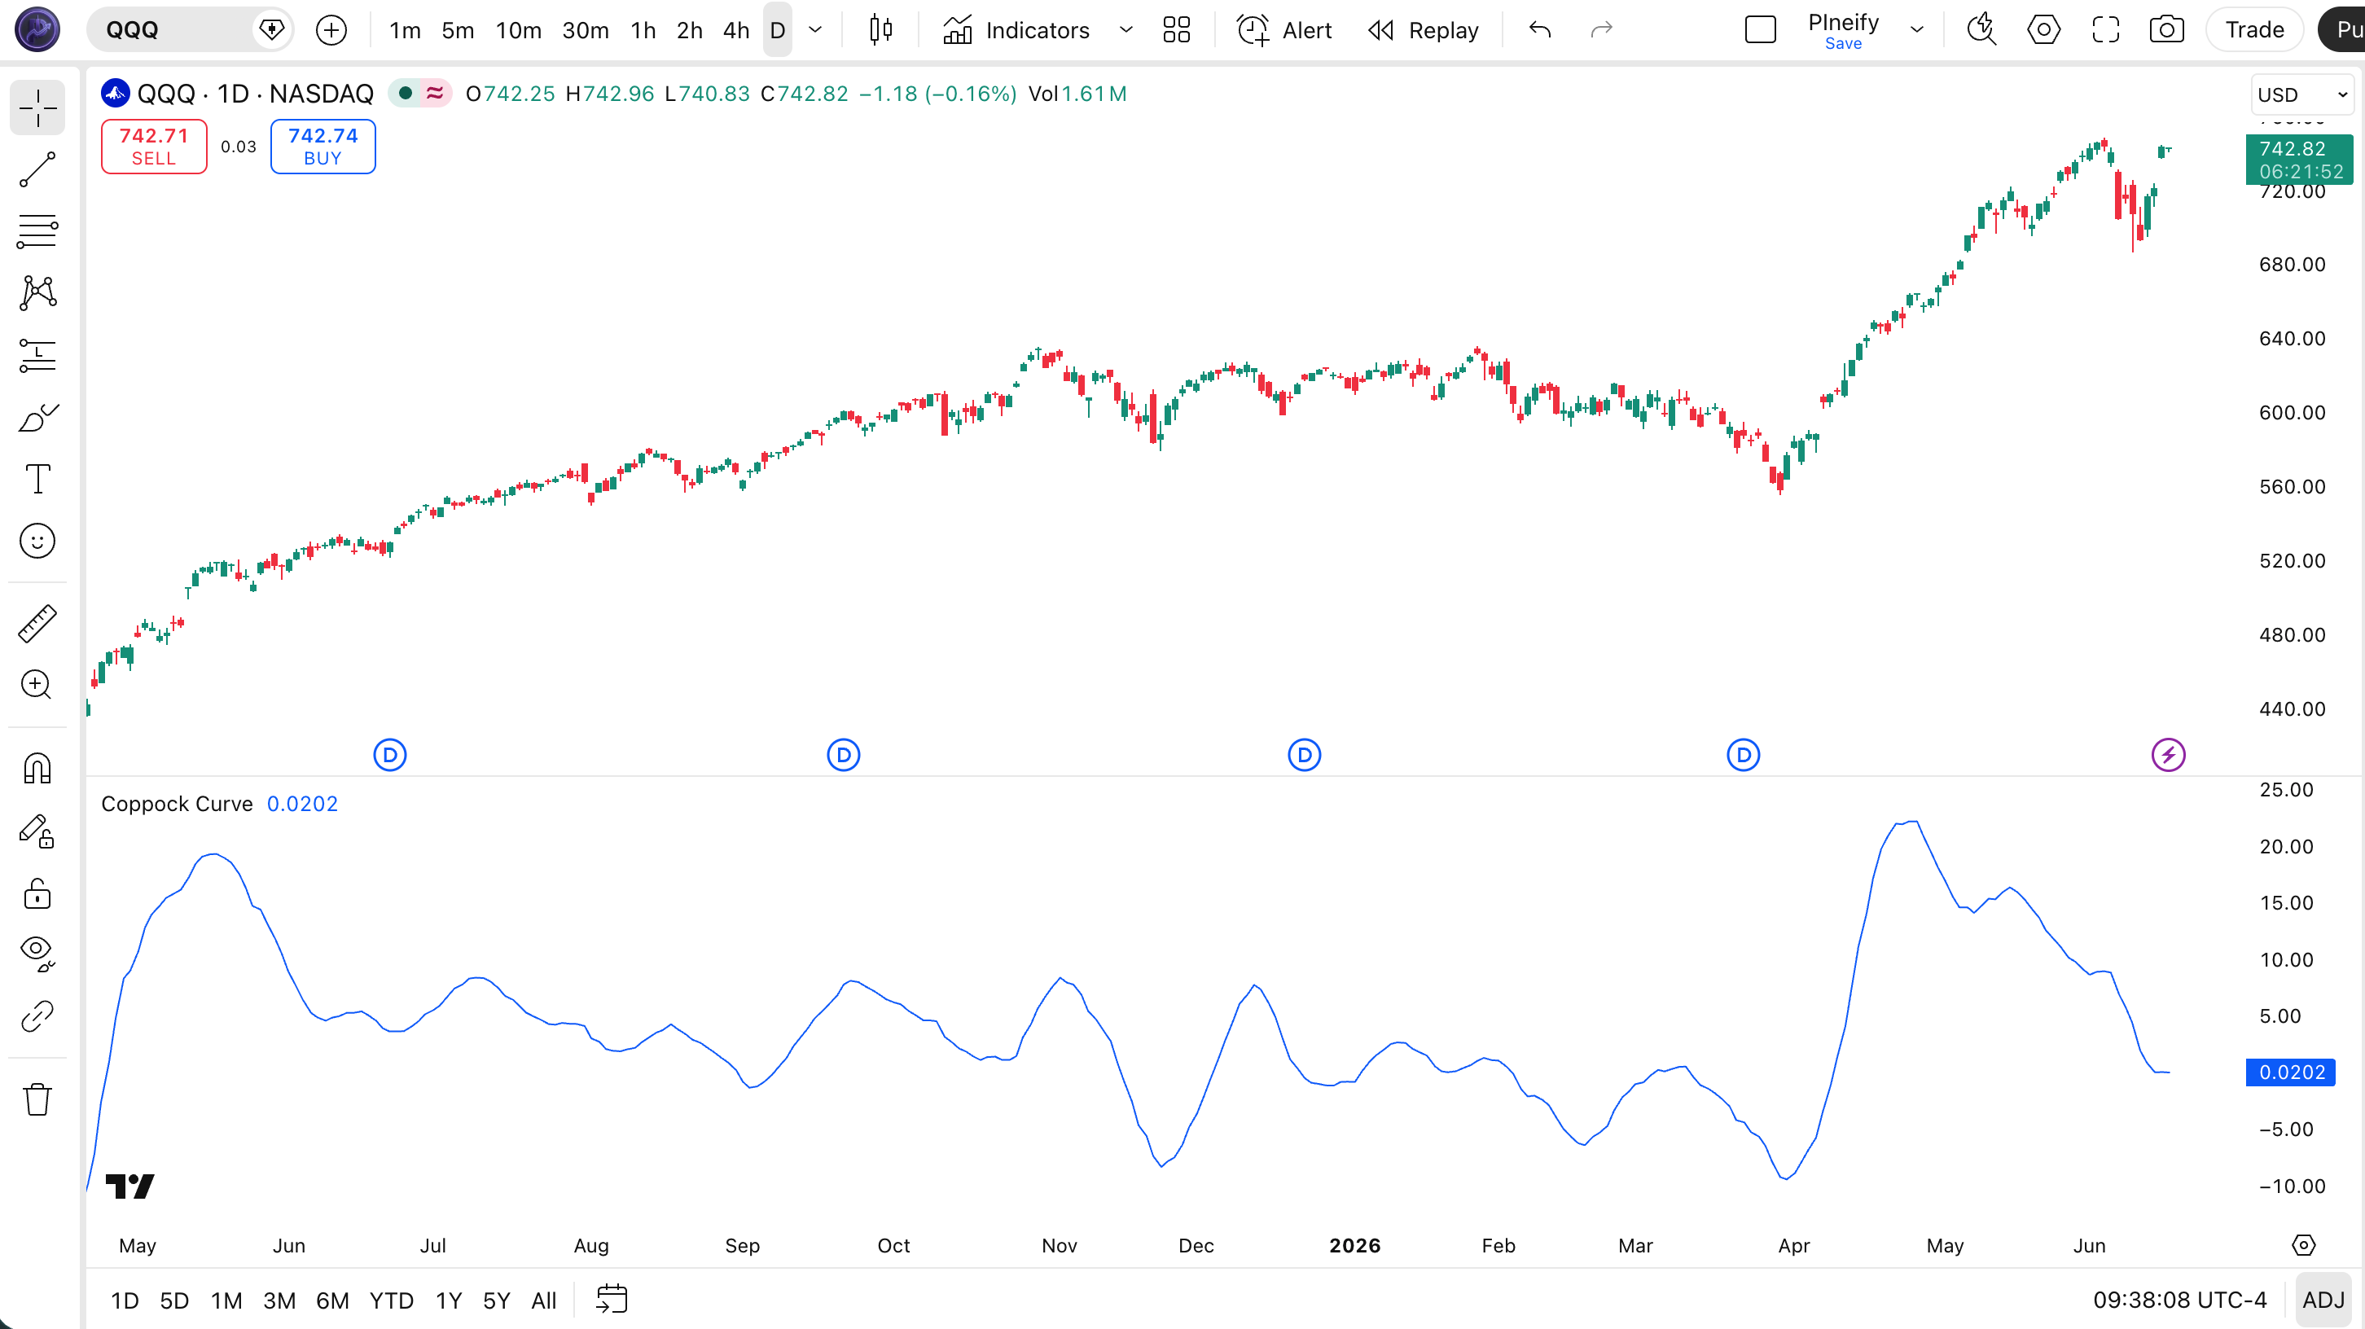Screen dimensions: 2365x1329
Task: Switch to the 30m timeframe
Action: [x=585, y=30]
